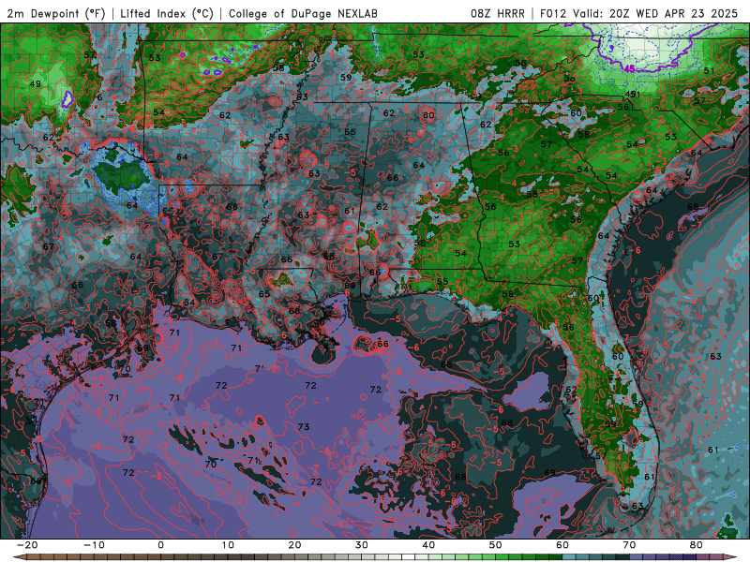This screenshot has height=562, width=750.
Task: Click the "College of DuPage NEXLAB" label
Action: pyautogui.click(x=303, y=13)
